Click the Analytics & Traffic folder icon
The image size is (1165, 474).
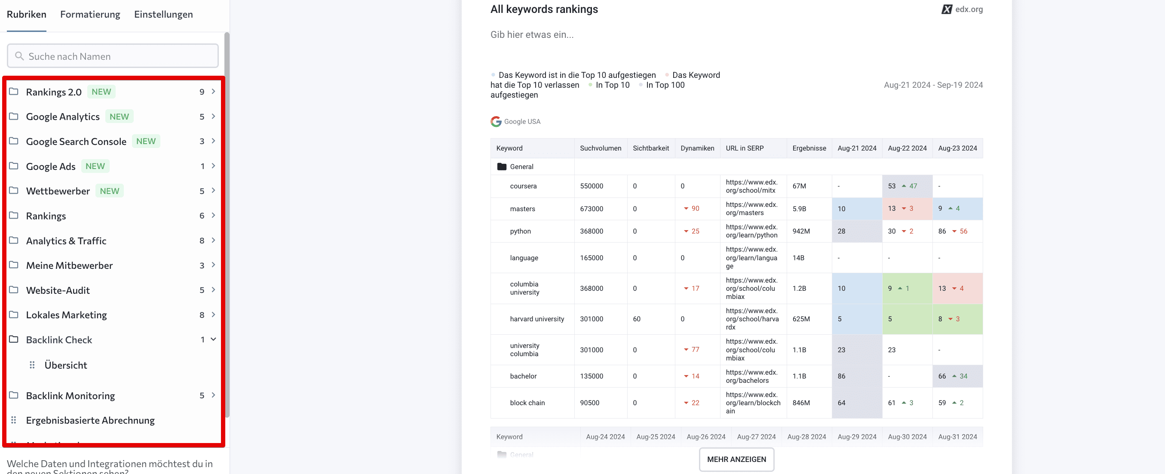pos(14,240)
